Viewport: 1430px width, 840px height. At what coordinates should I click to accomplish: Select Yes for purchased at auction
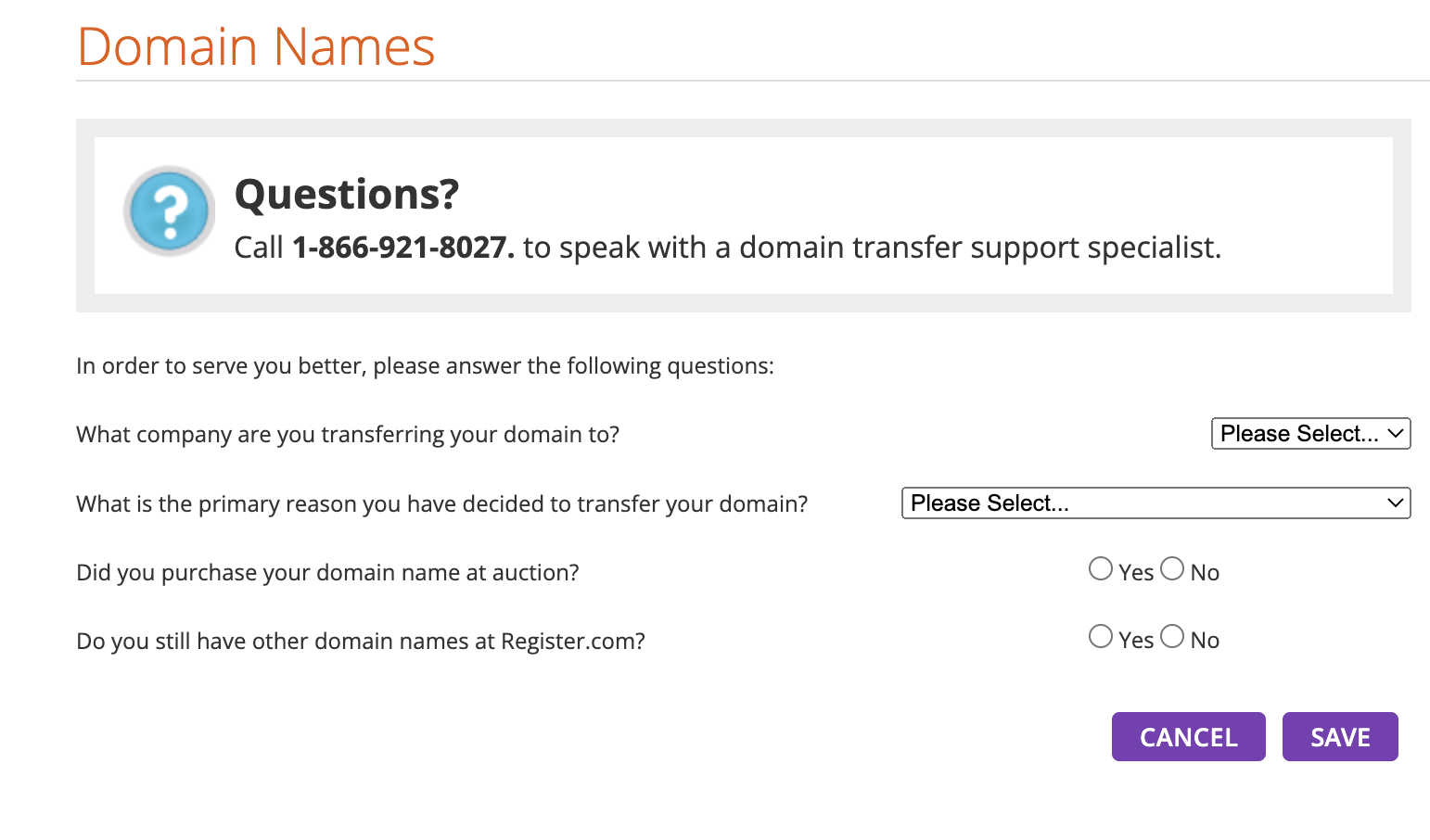(x=1101, y=568)
